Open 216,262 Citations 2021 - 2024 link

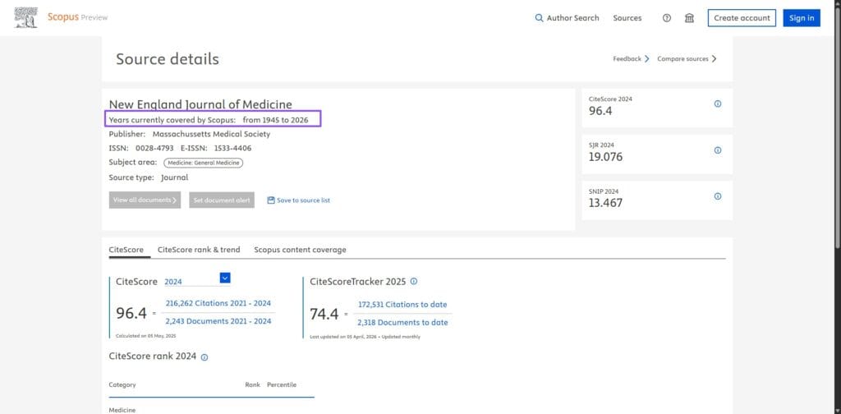(x=218, y=304)
